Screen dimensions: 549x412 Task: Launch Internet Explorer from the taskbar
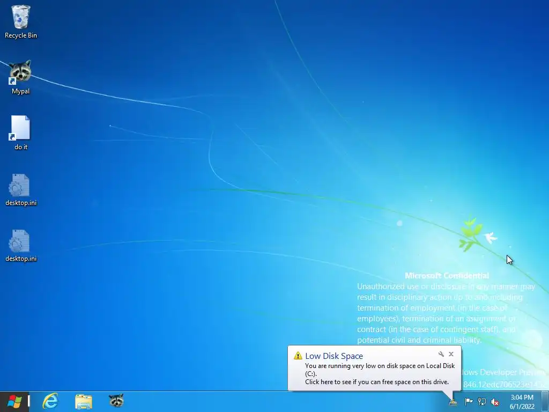50,401
